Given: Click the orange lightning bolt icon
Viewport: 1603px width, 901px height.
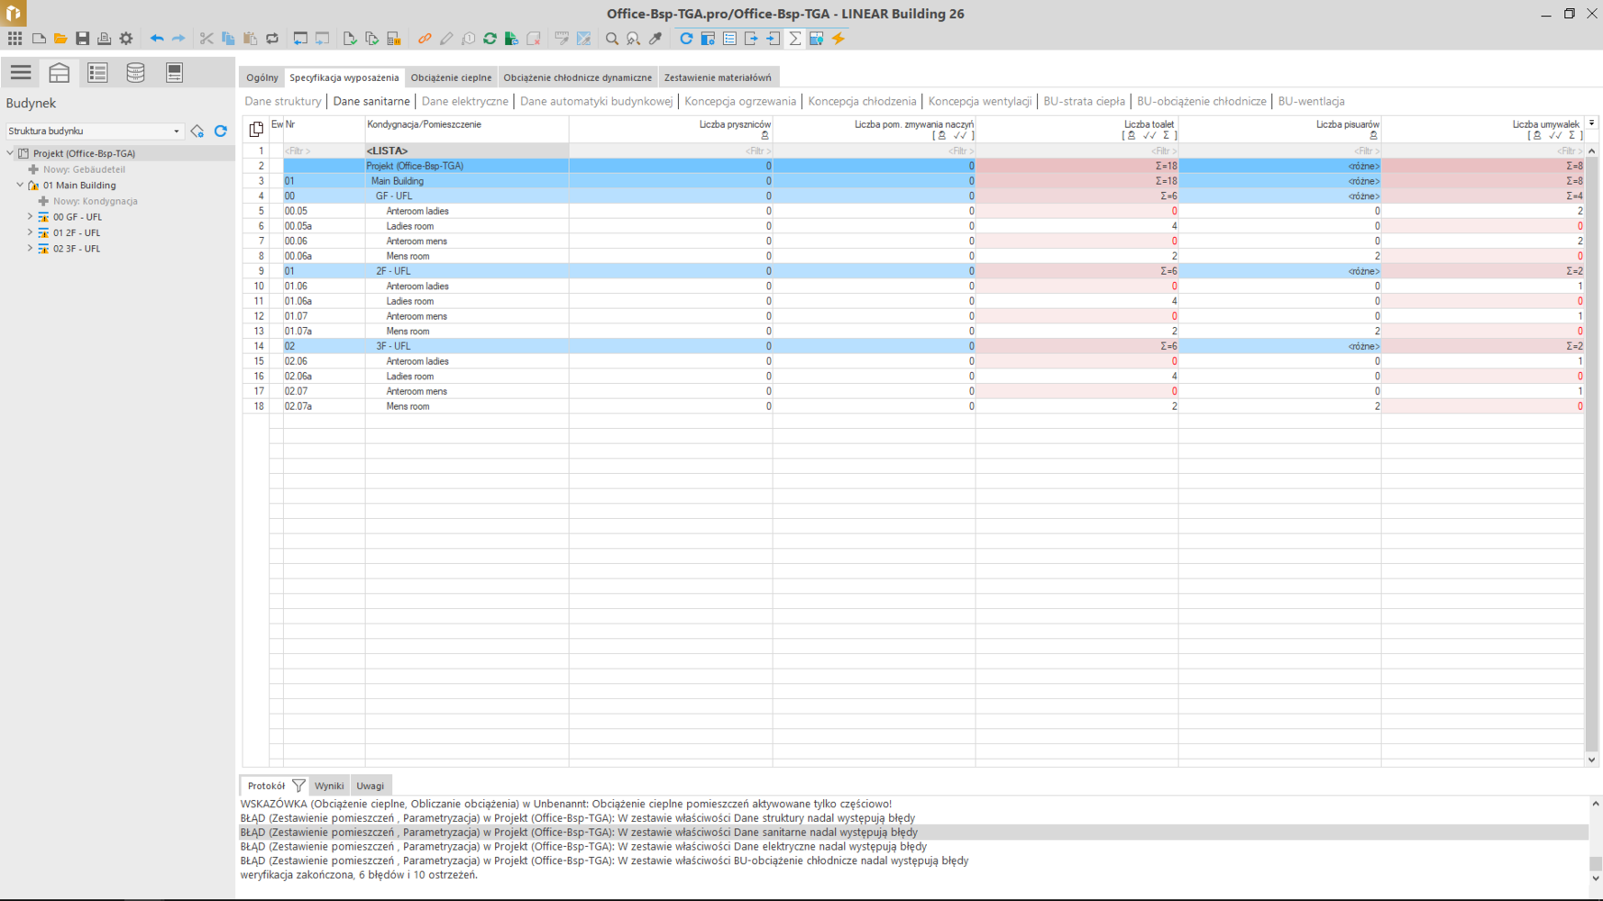Looking at the screenshot, I should tap(838, 39).
